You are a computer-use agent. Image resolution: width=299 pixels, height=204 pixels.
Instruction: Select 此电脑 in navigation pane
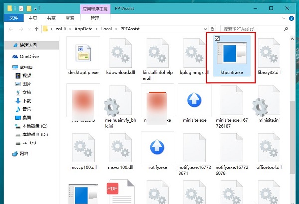point(26,68)
